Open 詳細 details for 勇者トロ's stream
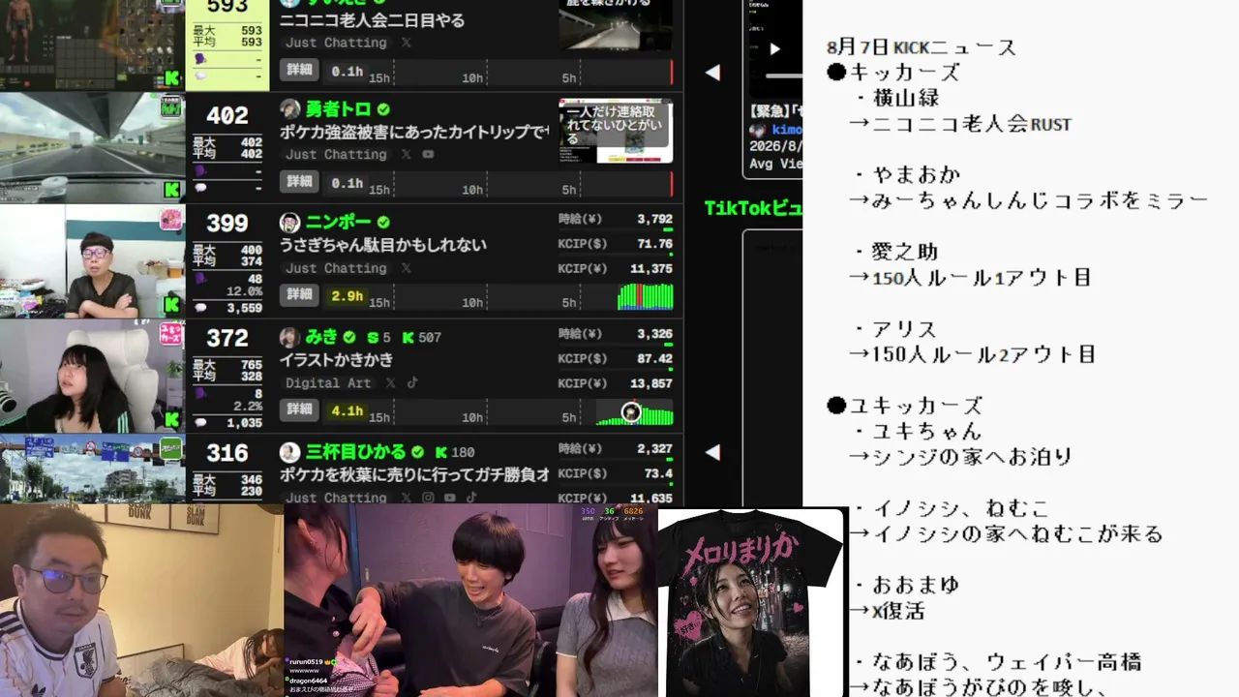The image size is (1239, 697). [x=300, y=181]
